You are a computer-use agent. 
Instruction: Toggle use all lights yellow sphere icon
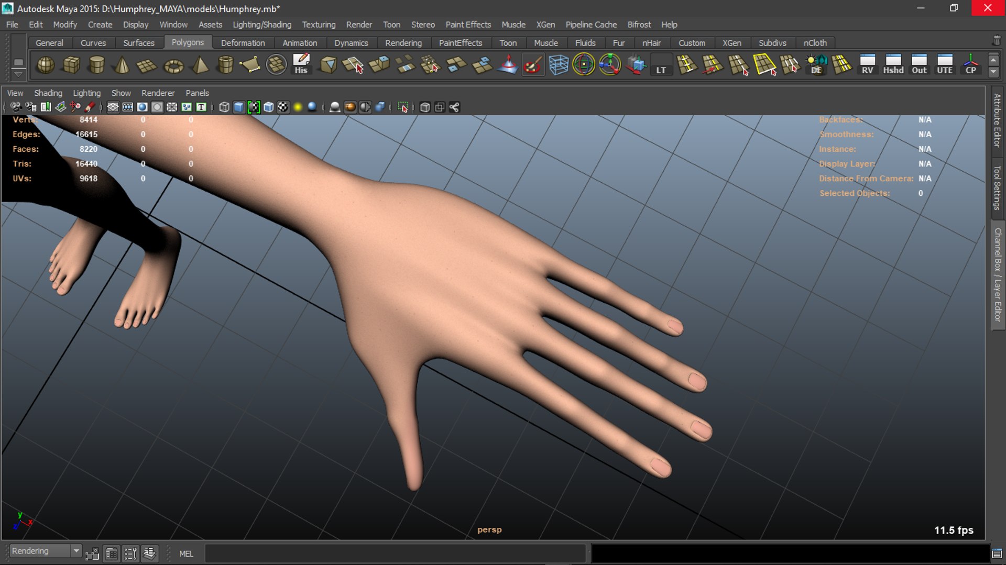pyautogui.click(x=298, y=107)
